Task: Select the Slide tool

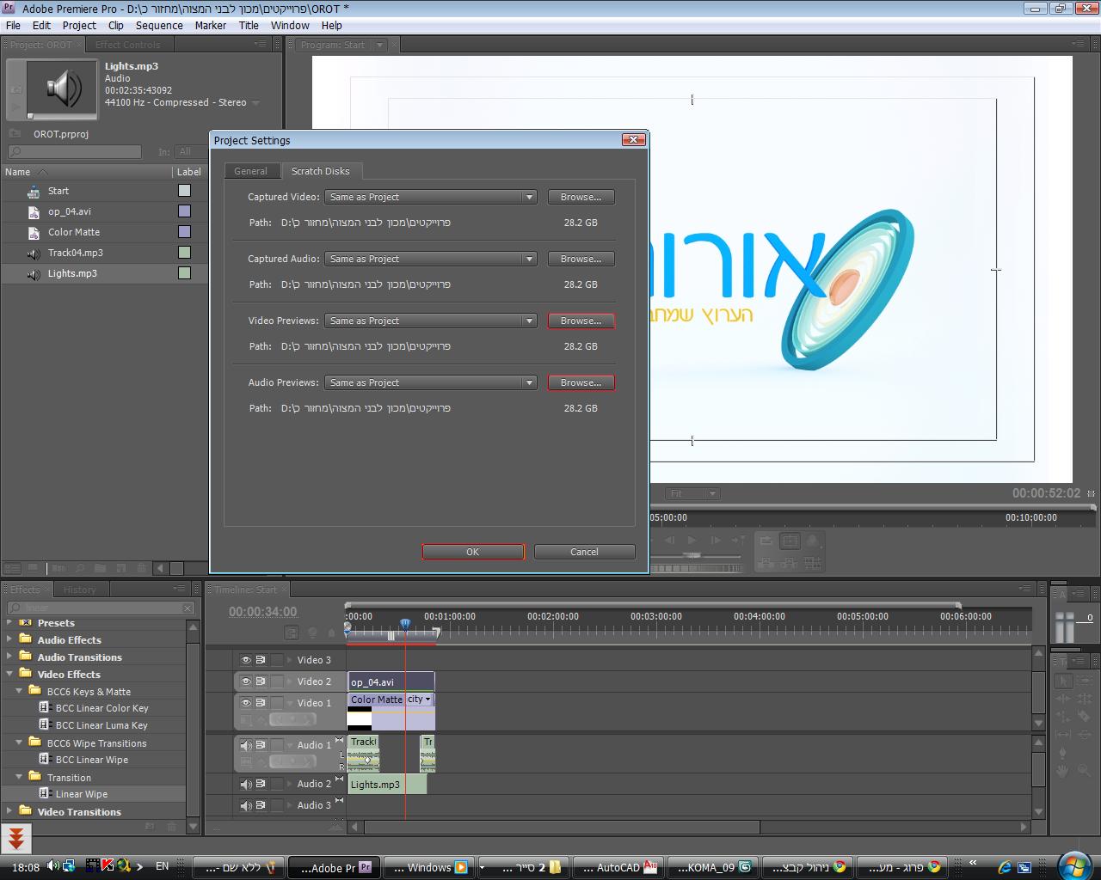Action: 1084,735
